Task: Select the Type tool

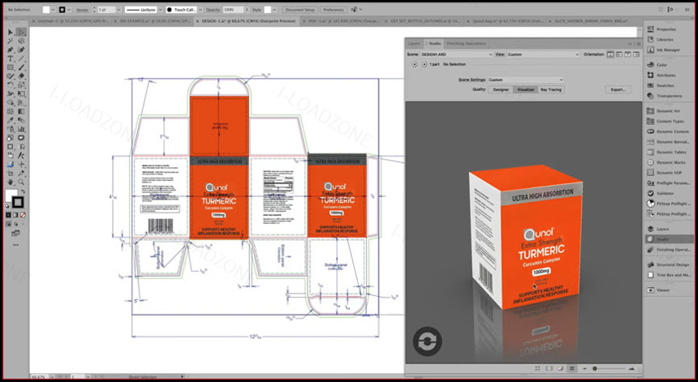Action: coord(11,58)
